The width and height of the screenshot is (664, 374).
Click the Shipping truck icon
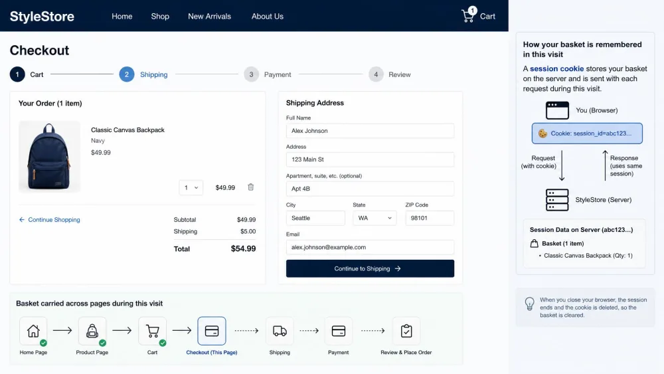(x=280, y=331)
